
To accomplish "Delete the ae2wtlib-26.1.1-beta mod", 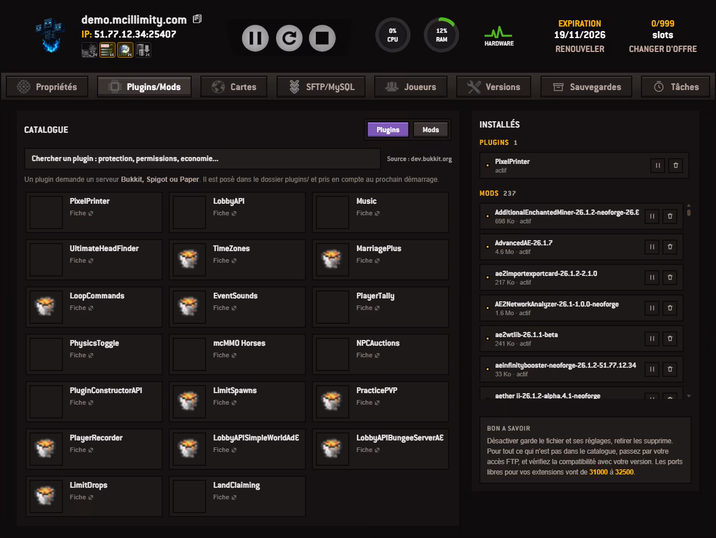I will point(670,339).
